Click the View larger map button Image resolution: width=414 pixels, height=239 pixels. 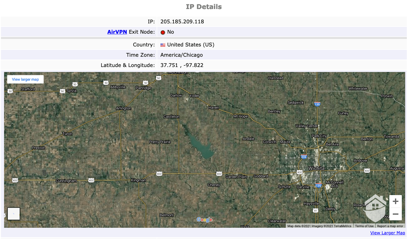click(x=25, y=79)
